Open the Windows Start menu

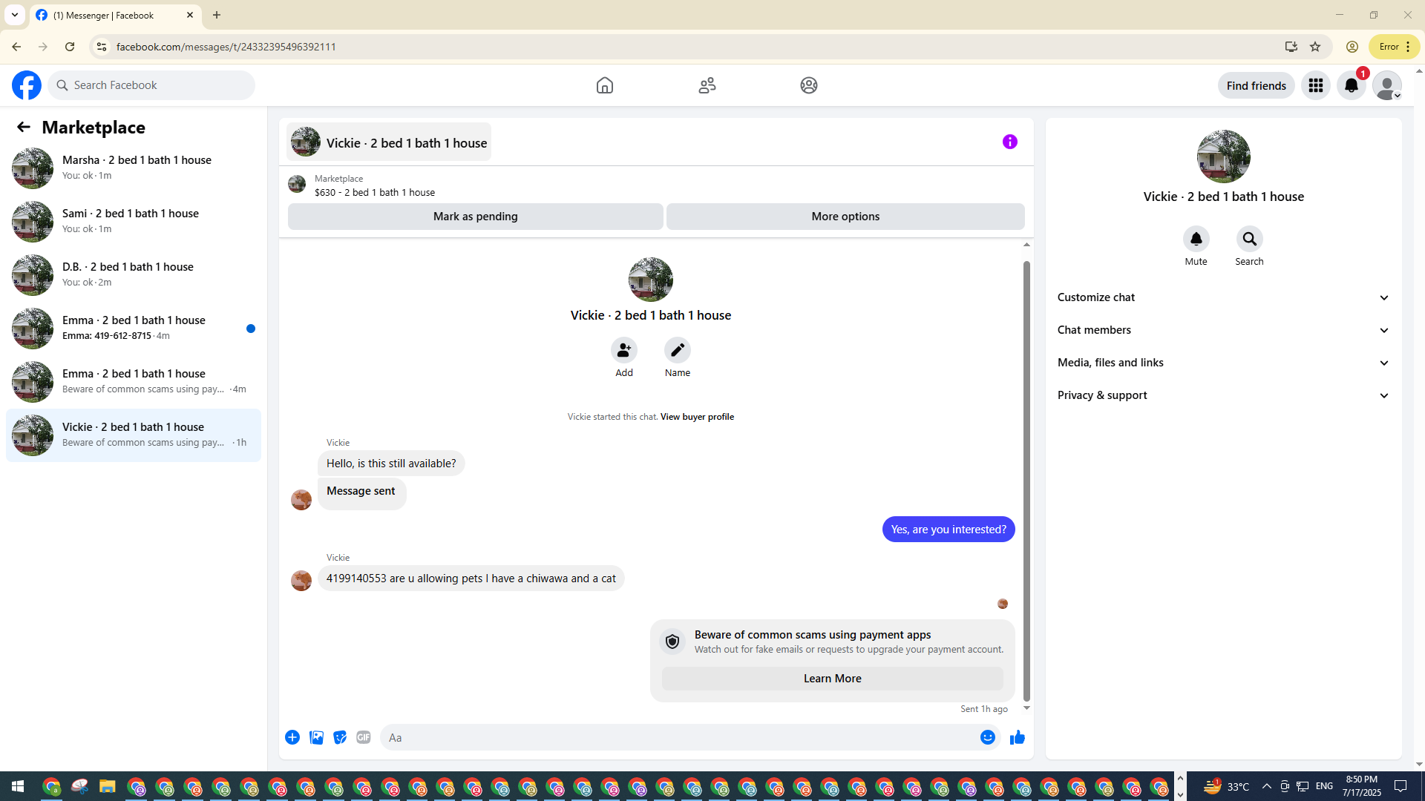coord(18,786)
